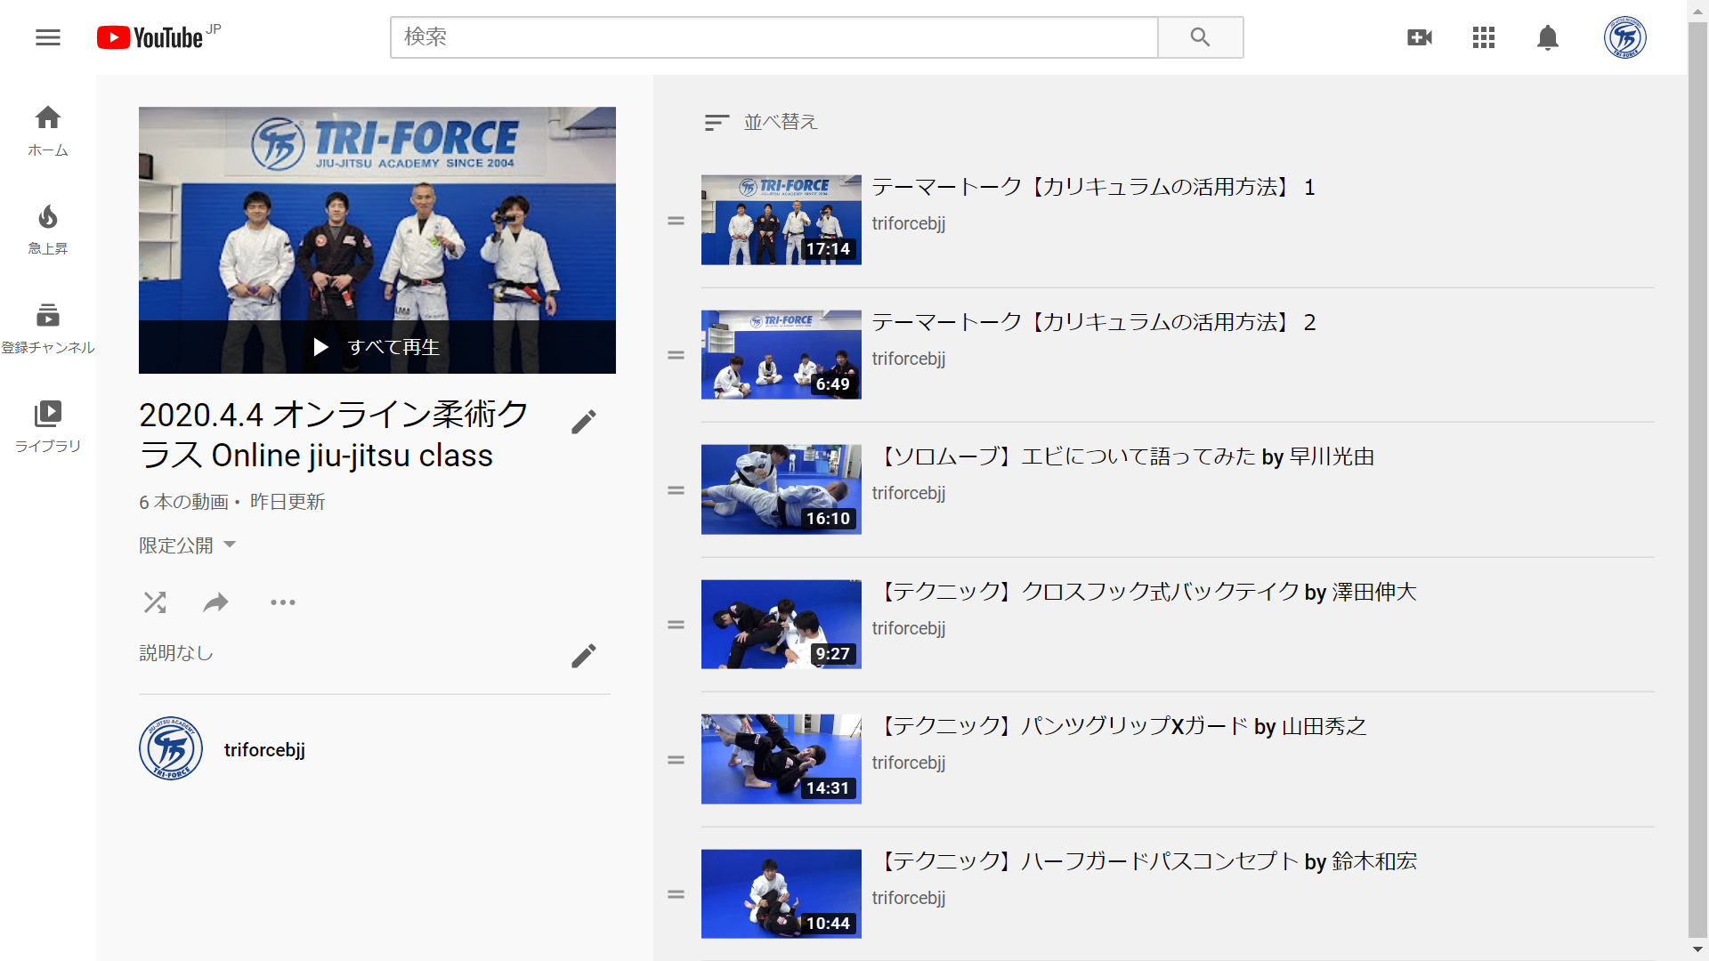
Task: Open Subscriptions (登録チャンネル) in sidebar
Action: (x=48, y=328)
